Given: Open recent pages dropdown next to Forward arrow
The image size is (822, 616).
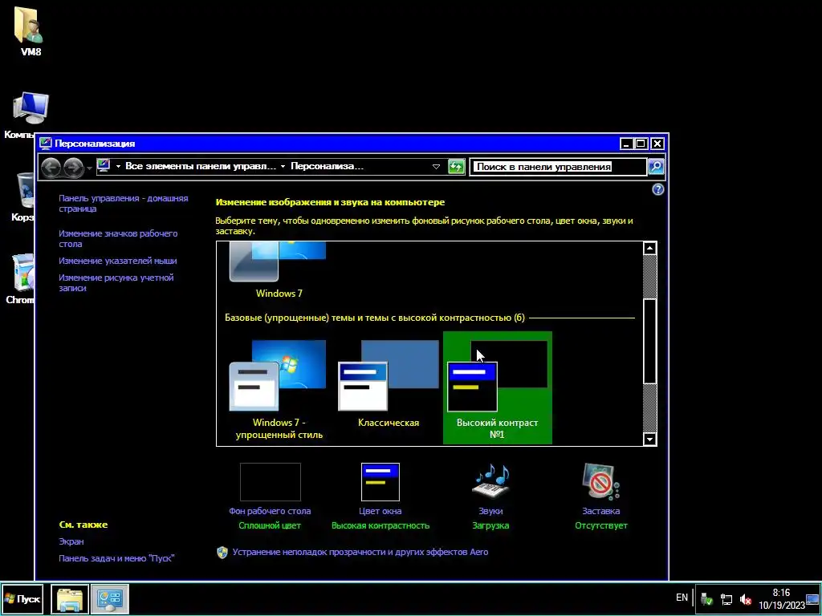Looking at the screenshot, I should [89, 168].
